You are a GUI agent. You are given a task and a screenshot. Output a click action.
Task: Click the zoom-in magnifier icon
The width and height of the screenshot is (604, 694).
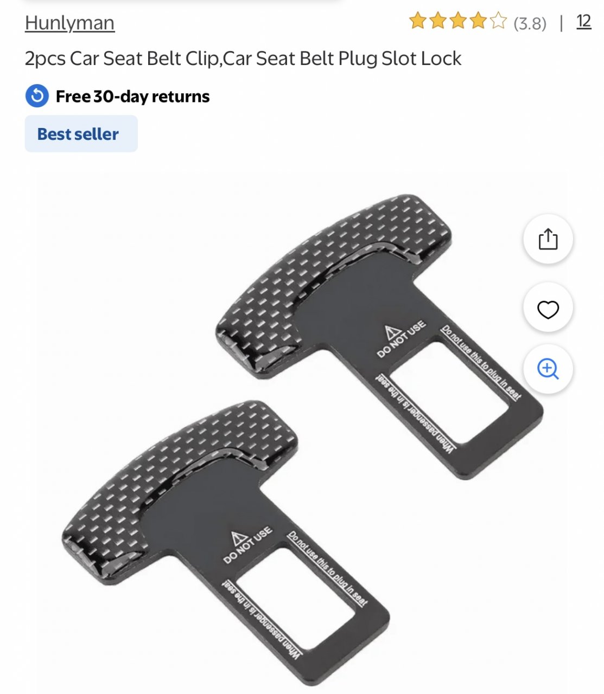(x=548, y=369)
